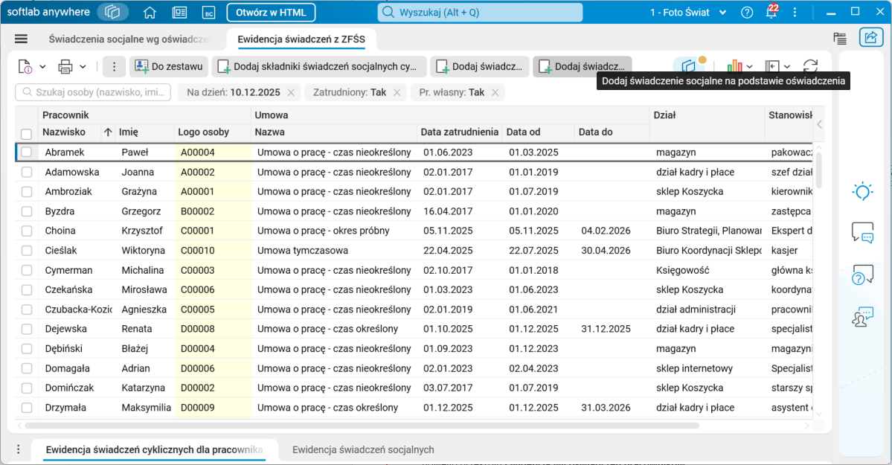Tick the checkbox for Ambroziak Grażyna
The width and height of the screenshot is (892, 465).
[x=26, y=192]
